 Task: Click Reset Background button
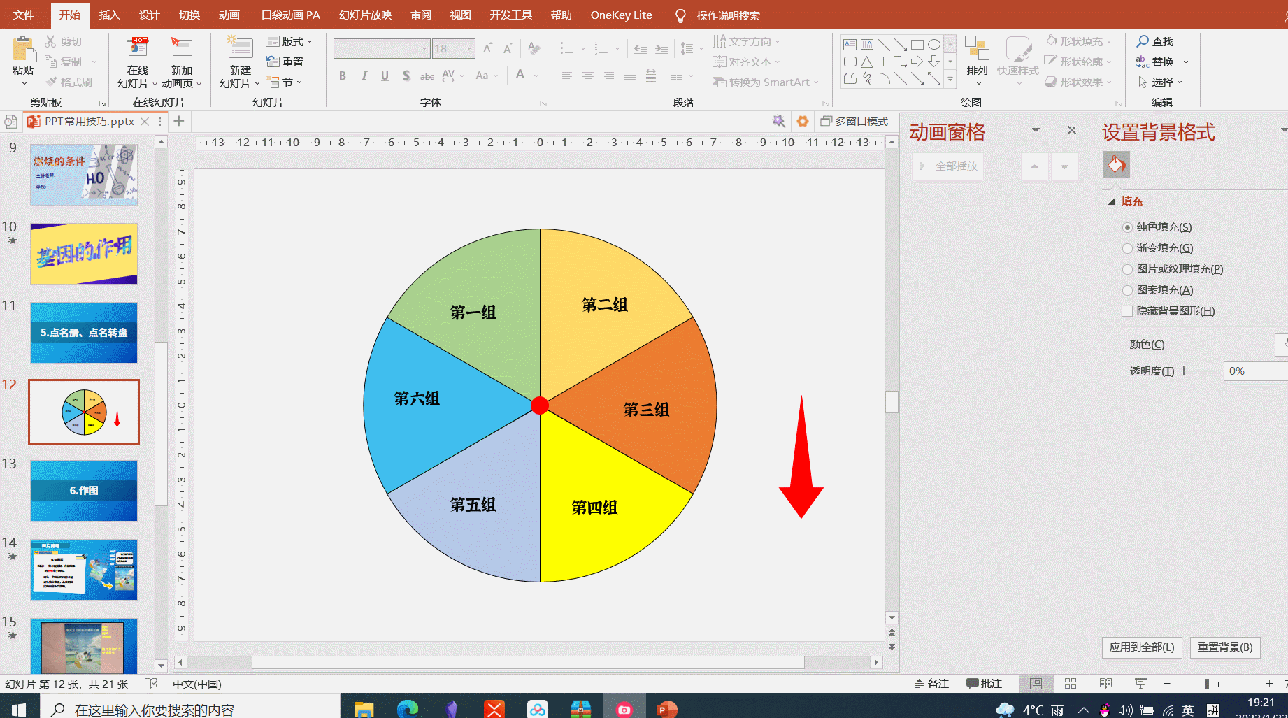pyautogui.click(x=1225, y=647)
